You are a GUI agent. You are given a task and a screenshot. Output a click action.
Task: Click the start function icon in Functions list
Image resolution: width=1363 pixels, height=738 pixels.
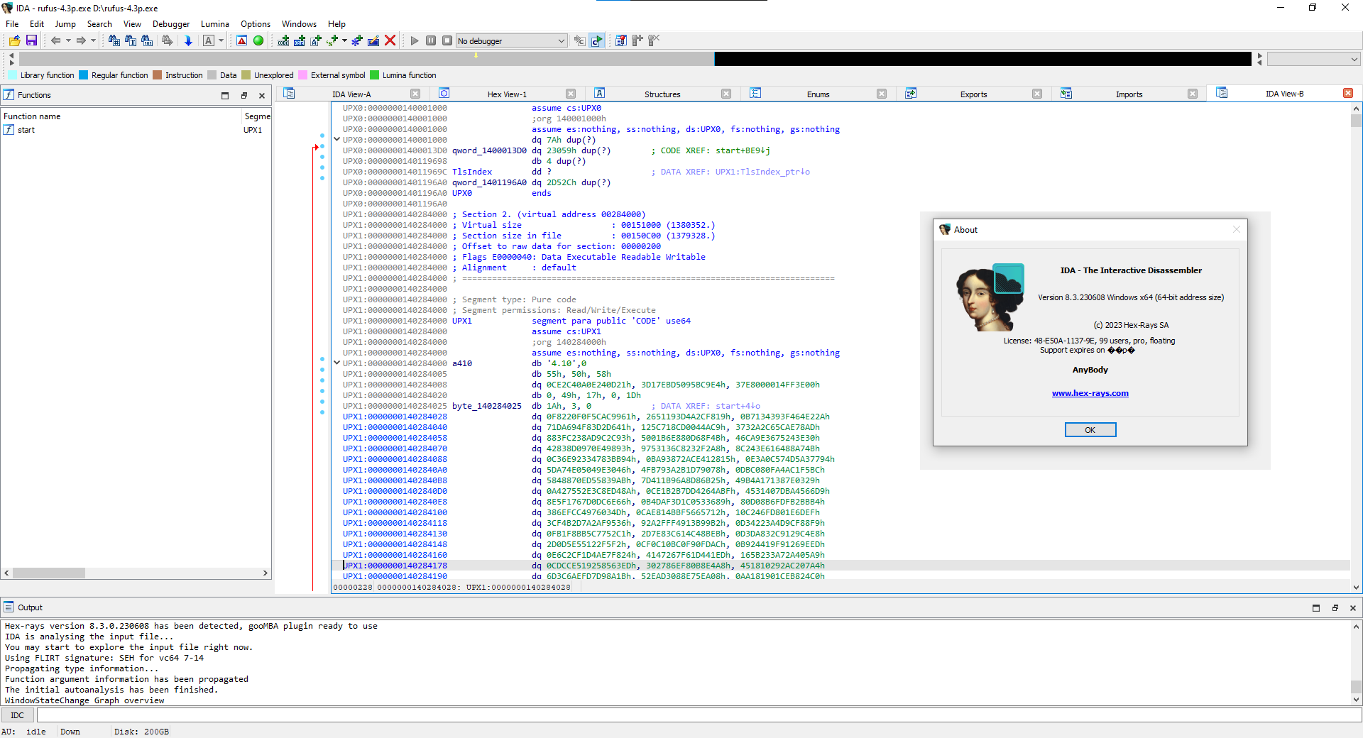[9, 130]
